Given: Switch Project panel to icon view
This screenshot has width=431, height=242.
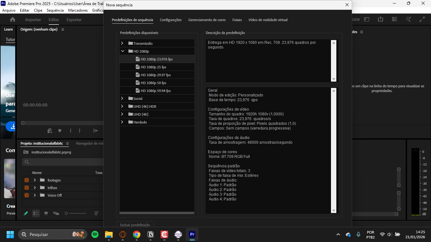Looking at the screenshot, I should click(x=46, y=213).
